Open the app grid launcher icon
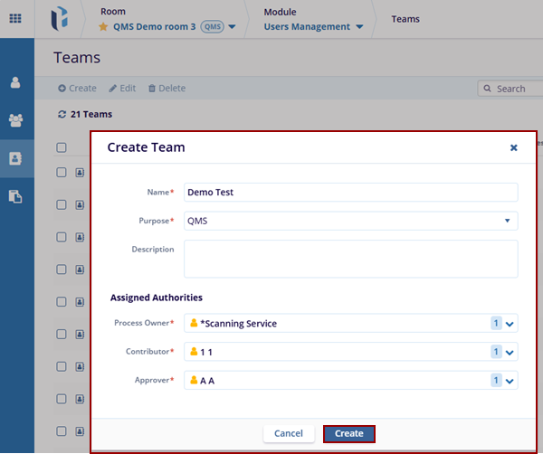 coord(15,18)
